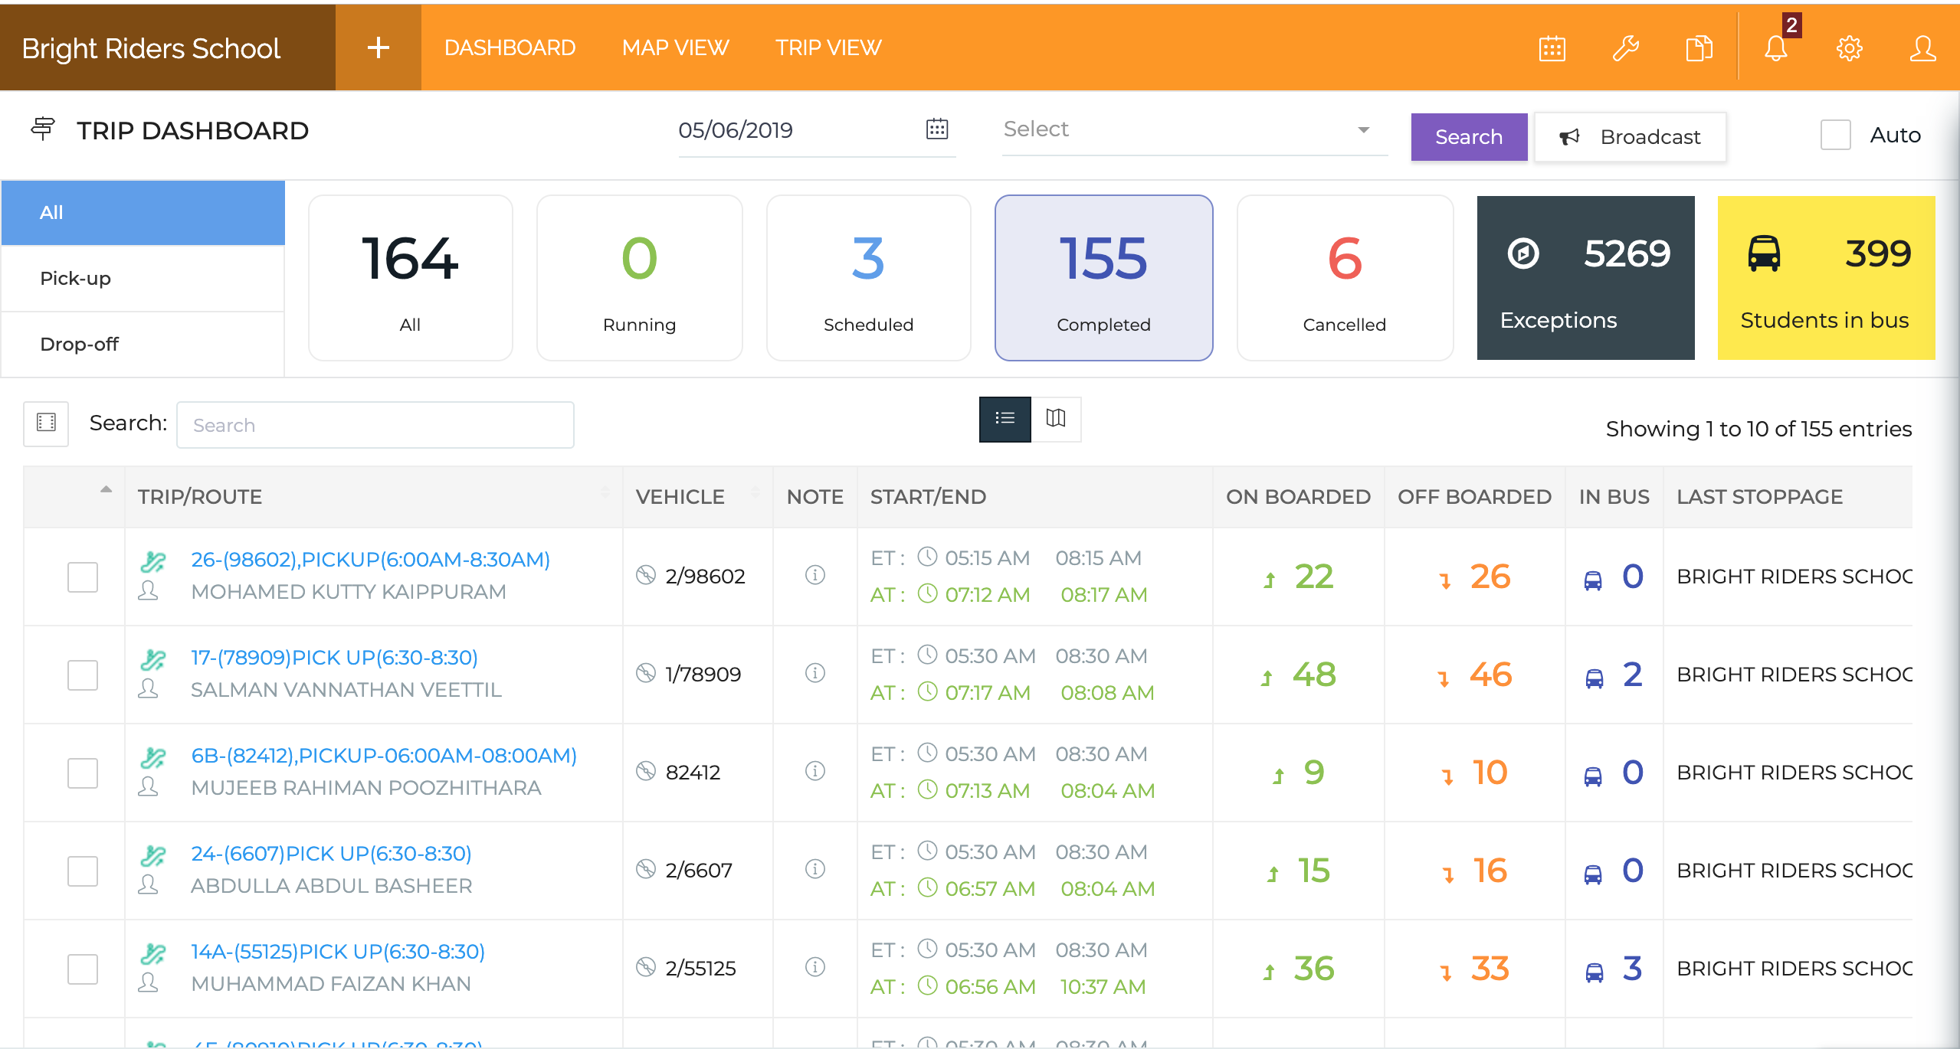Select checkbox for trip 6B-(82412)
This screenshot has width=1960, height=1049.
coord(83,773)
